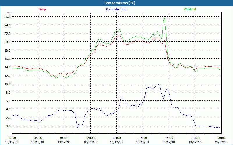Click the 6,0 y-axis value

coord(8,101)
